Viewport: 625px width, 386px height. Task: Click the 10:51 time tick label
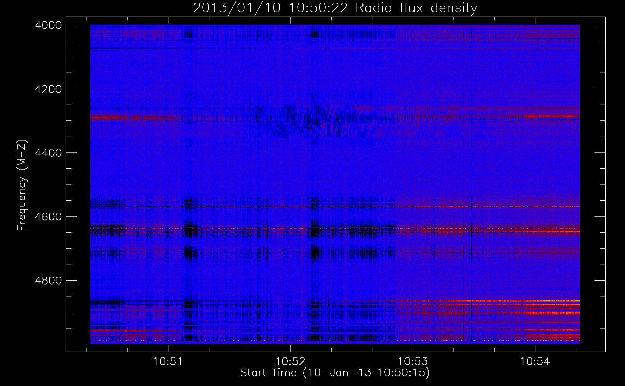pyautogui.click(x=168, y=362)
